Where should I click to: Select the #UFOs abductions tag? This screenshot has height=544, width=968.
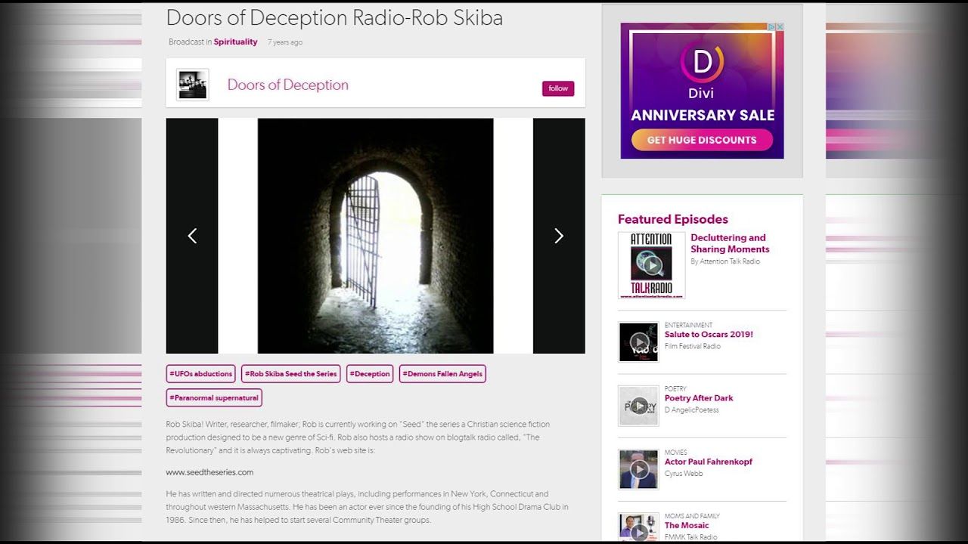[200, 374]
